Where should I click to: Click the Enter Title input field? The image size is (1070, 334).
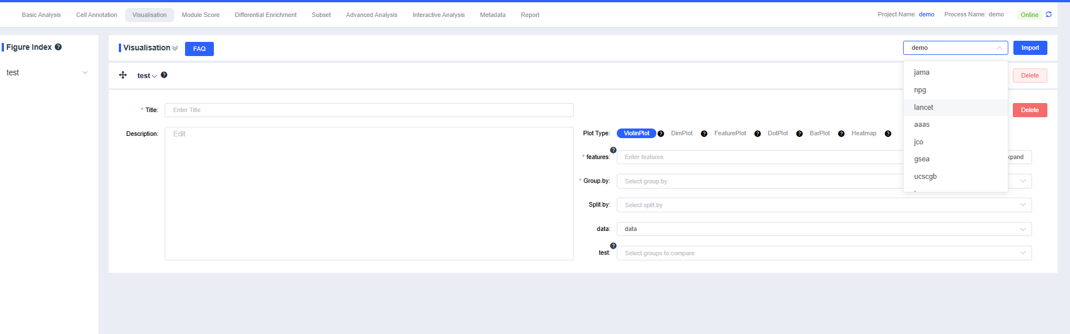(369, 110)
